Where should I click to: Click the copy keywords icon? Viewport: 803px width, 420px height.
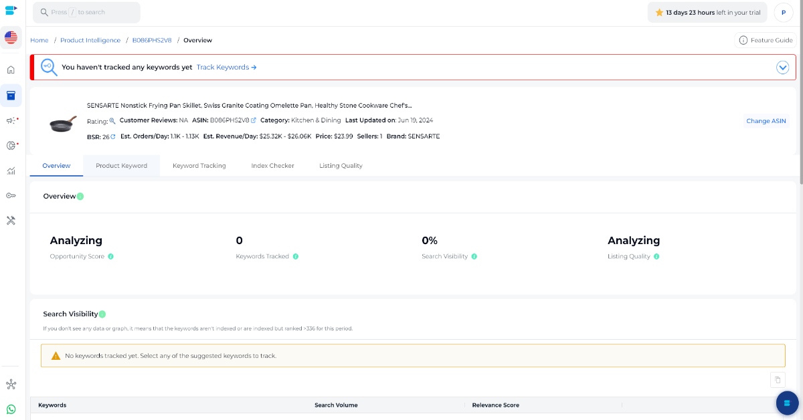[x=778, y=380]
